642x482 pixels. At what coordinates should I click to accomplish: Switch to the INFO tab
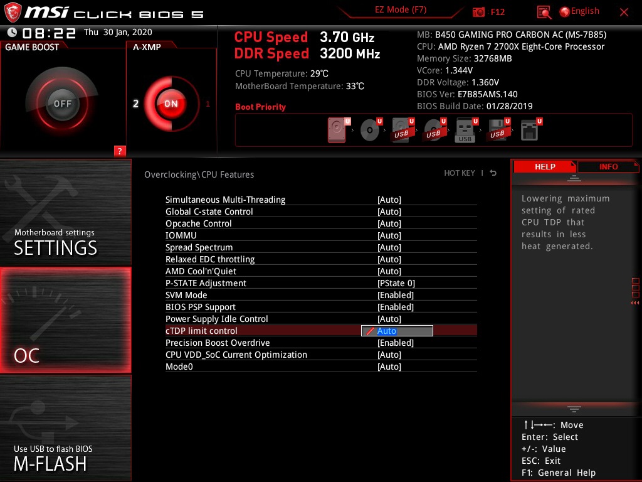[608, 166]
